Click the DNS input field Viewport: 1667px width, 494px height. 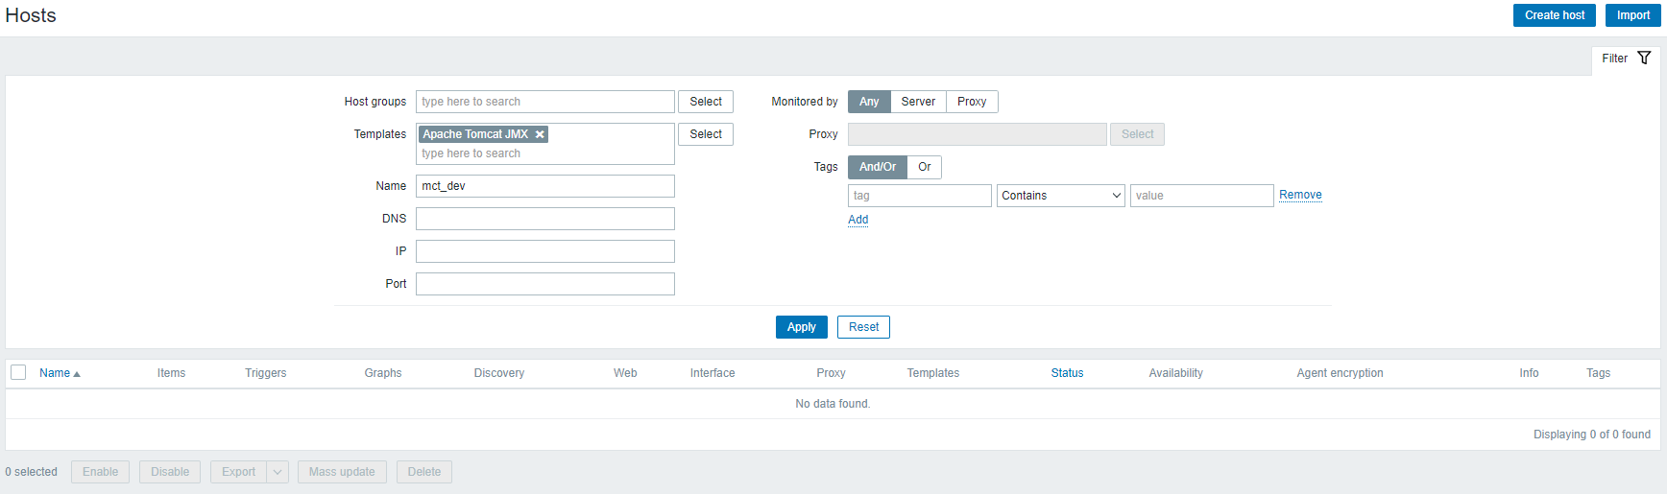tap(545, 219)
